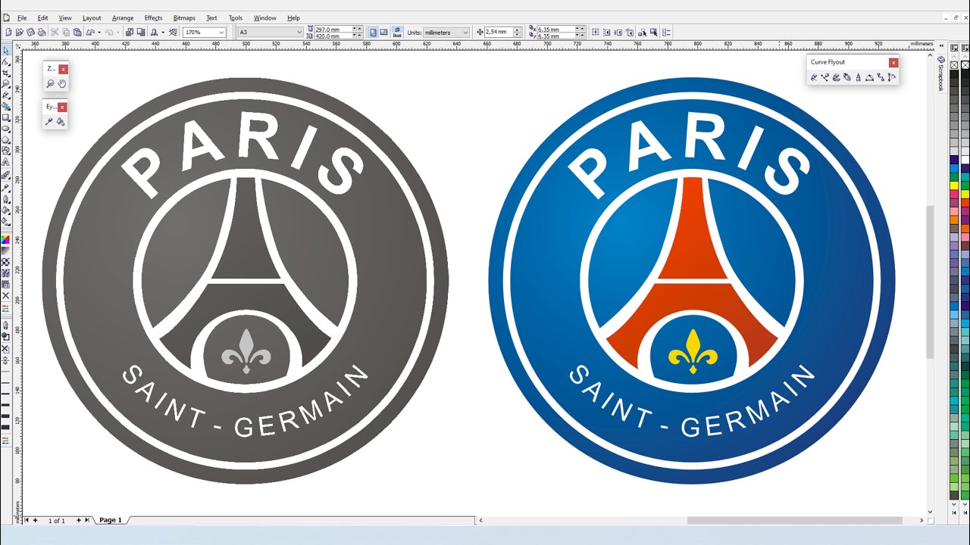The image size is (970, 545).
Task: Select the dimension tool in Curve Flyout
Action: tap(892, 77)
